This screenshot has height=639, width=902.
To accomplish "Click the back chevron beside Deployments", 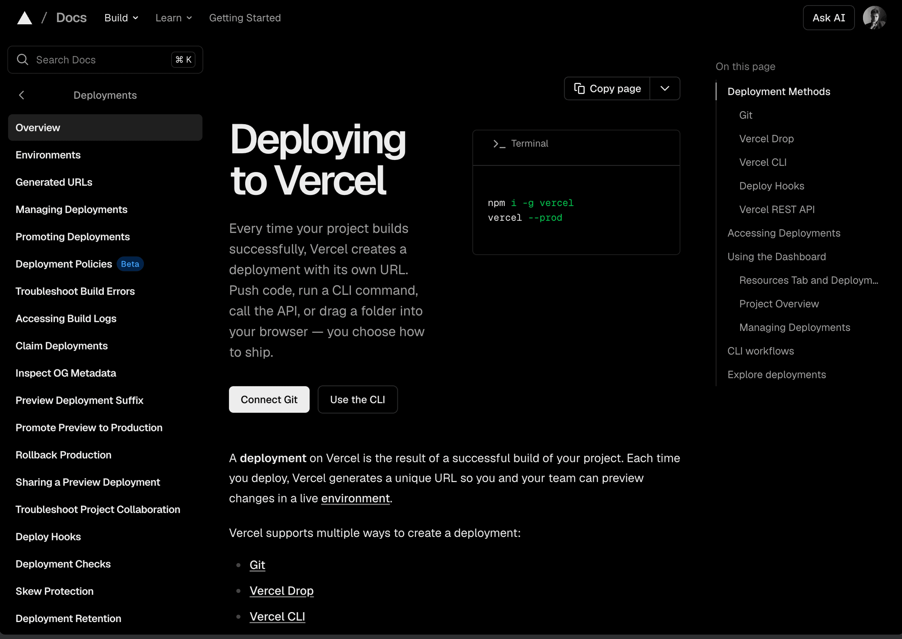I will (22, 95).
